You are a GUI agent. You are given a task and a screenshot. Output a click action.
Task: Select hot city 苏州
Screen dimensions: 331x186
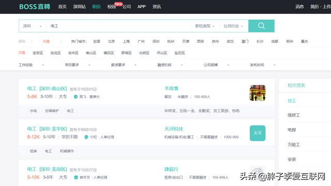(215, 41)
